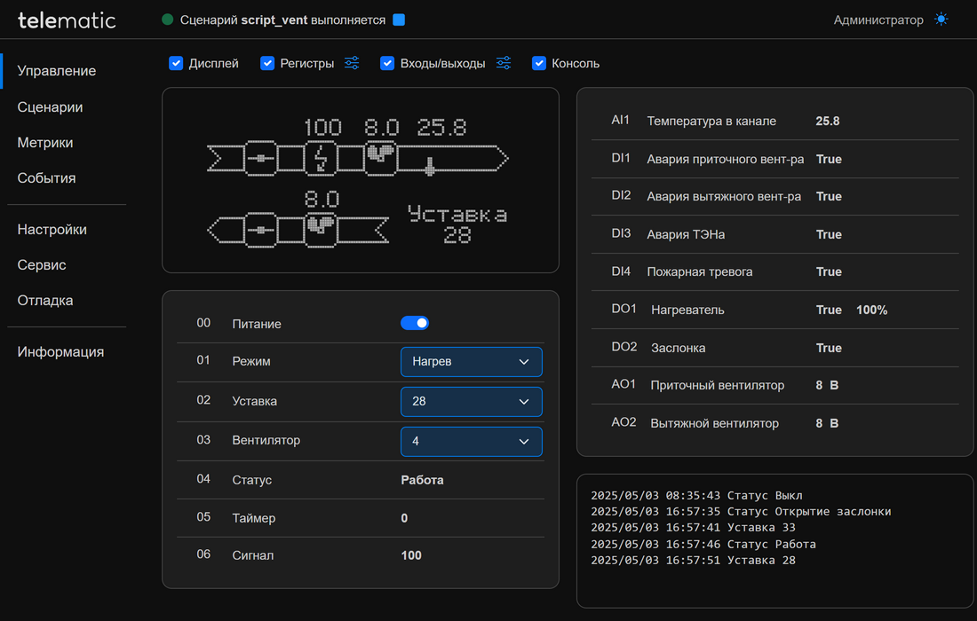The width and height of the screenshot is (977, 621).
Task: Open the Метрики sidebar section
Action: tap(45, 143)
